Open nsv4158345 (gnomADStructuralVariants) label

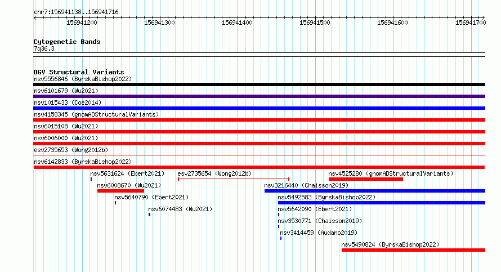96,114
